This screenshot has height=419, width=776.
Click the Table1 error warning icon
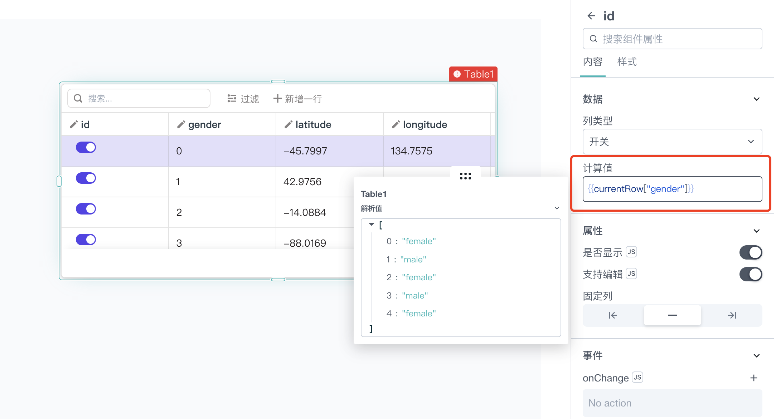click(x=457, y=74)
